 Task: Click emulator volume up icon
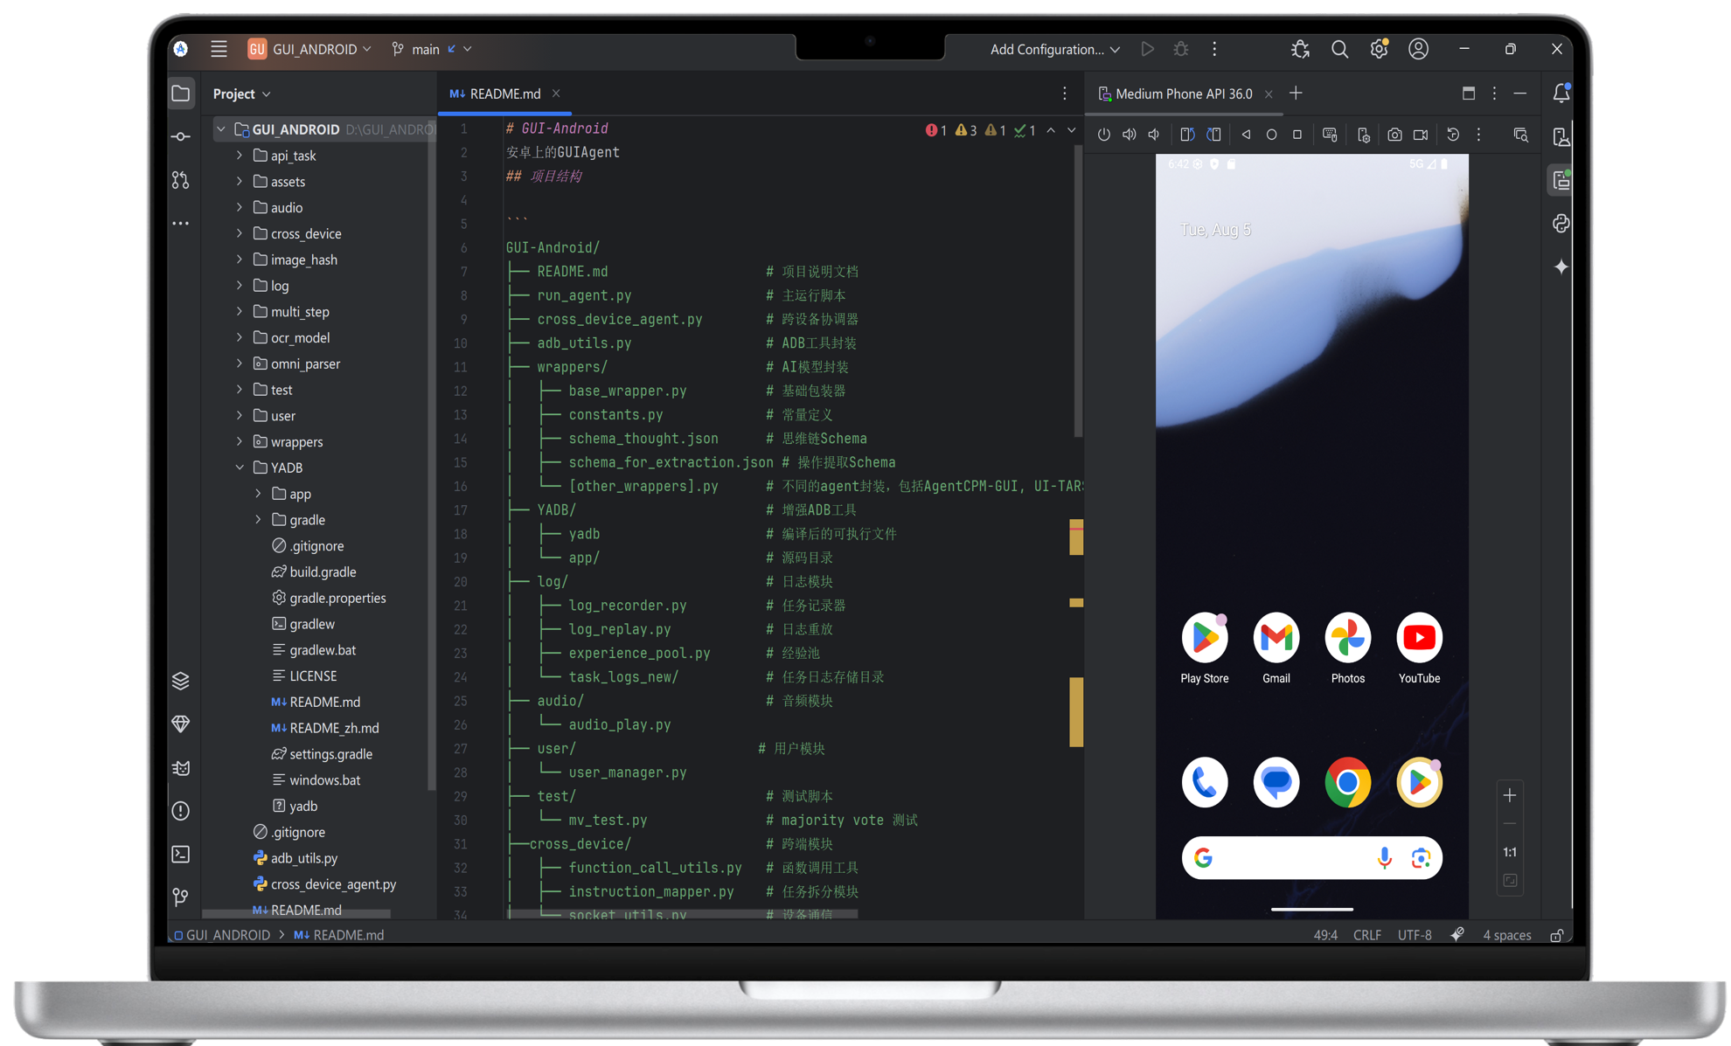(x=1130, y=135)
